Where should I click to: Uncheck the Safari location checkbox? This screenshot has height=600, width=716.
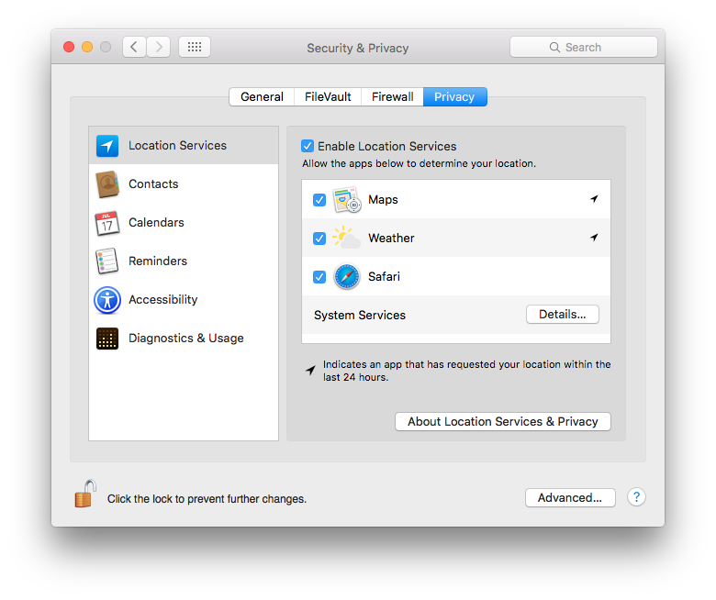(x=319, y=277)
